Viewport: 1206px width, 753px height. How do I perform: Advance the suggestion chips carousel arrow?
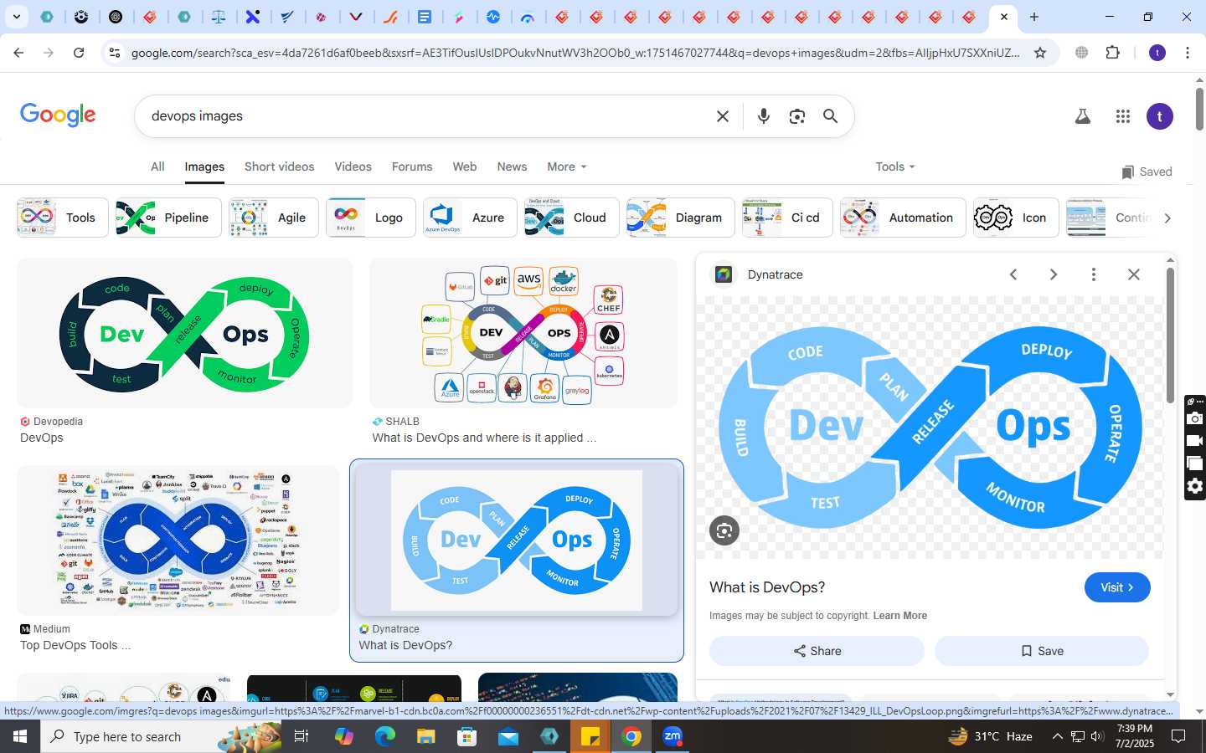click(1167, 218)
